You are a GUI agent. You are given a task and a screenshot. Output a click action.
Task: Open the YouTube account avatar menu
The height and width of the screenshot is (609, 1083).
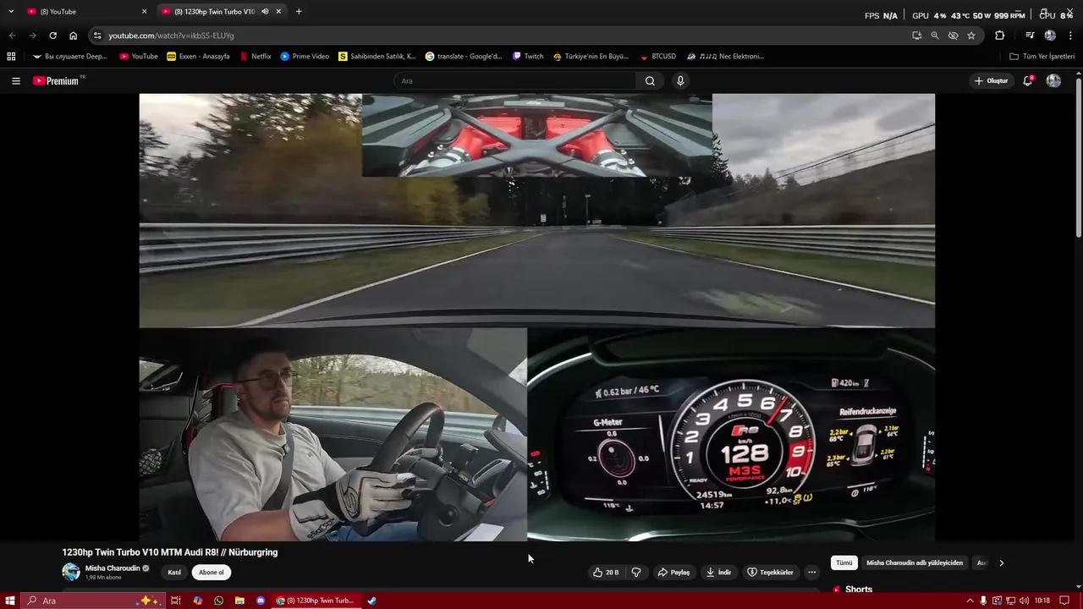coord(1053,81)
